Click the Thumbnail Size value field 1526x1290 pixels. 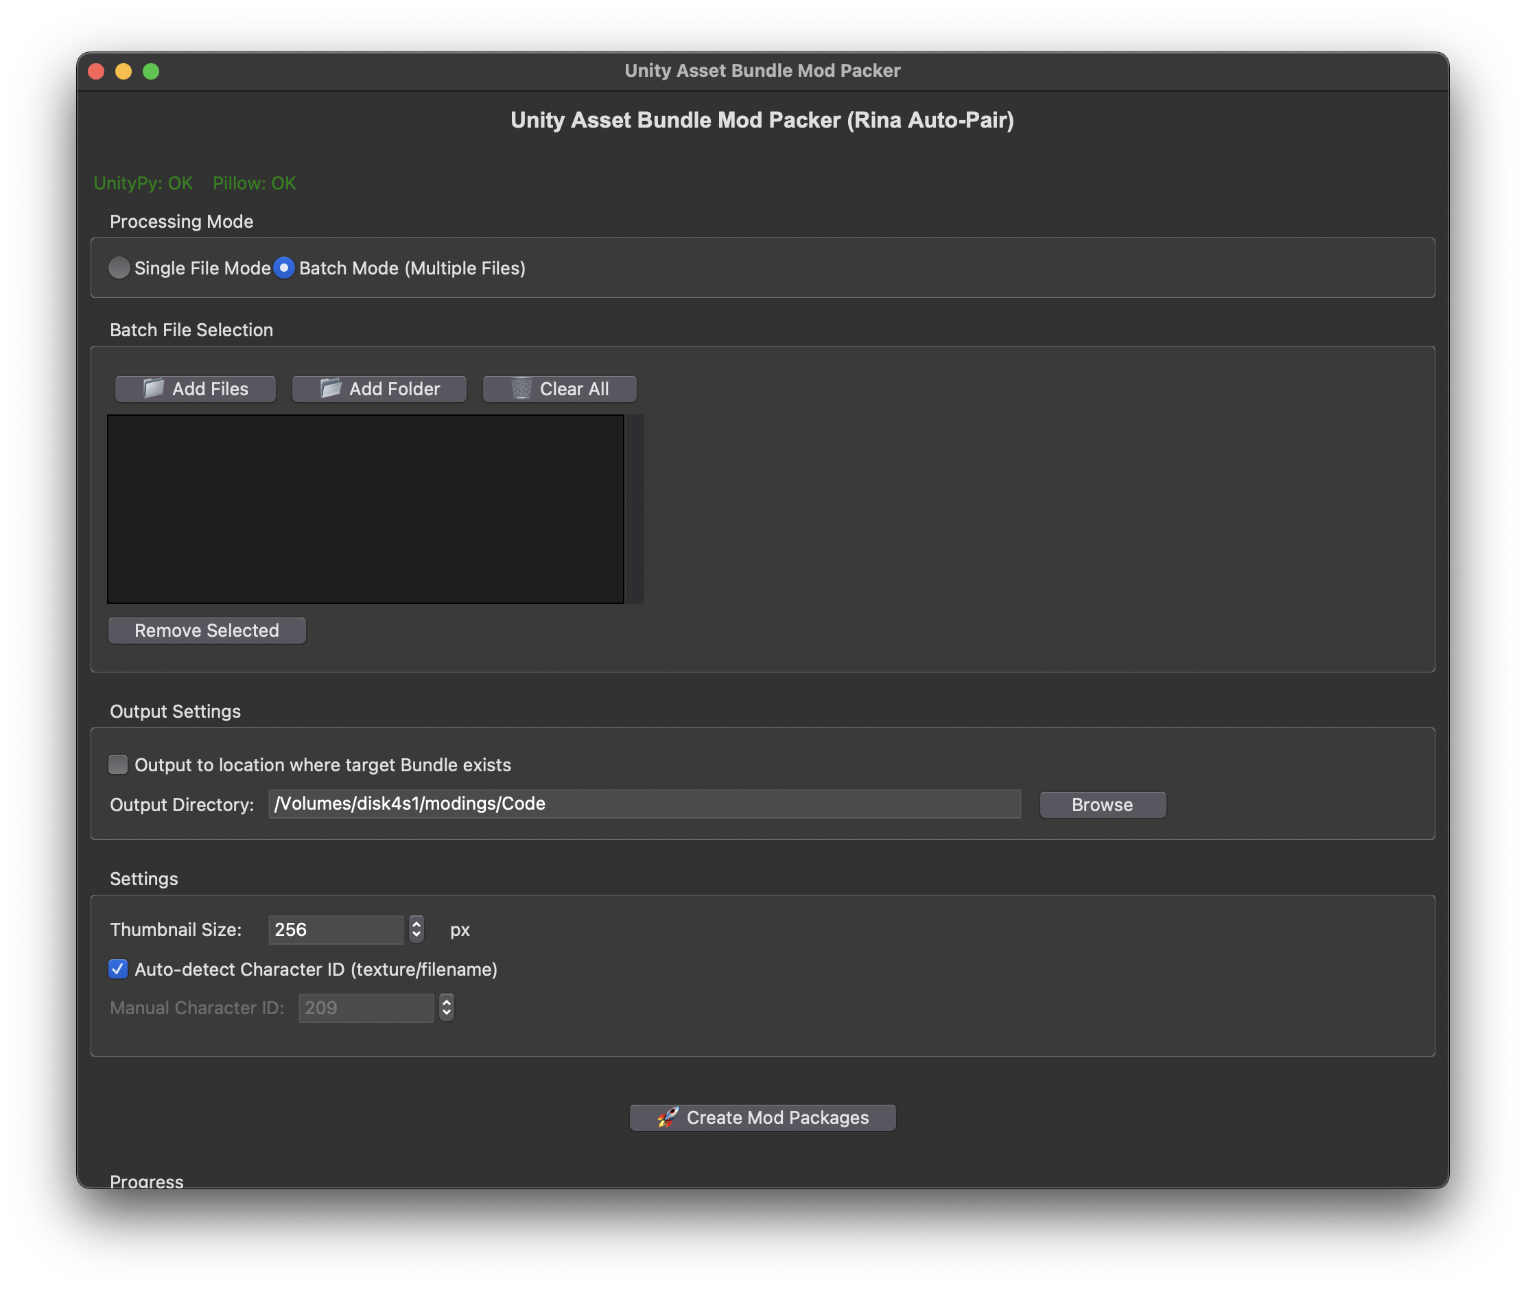[x=335, y=930]
